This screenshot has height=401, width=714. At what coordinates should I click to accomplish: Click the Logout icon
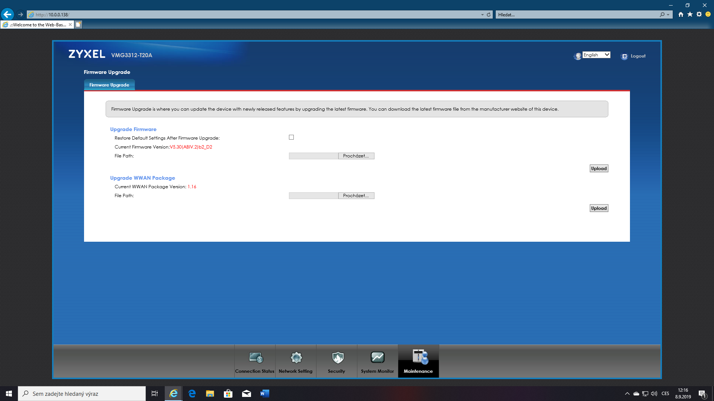click(x=624, y=56)
